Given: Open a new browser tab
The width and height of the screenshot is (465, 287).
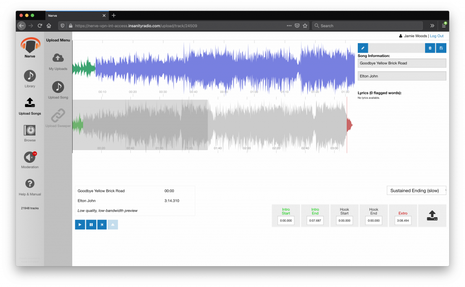Looking at the screenshot, I should [114, 15].
